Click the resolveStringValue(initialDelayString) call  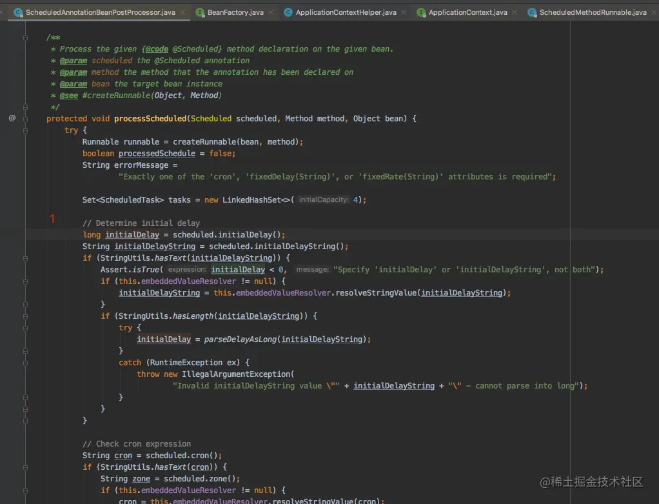point(421,293)
